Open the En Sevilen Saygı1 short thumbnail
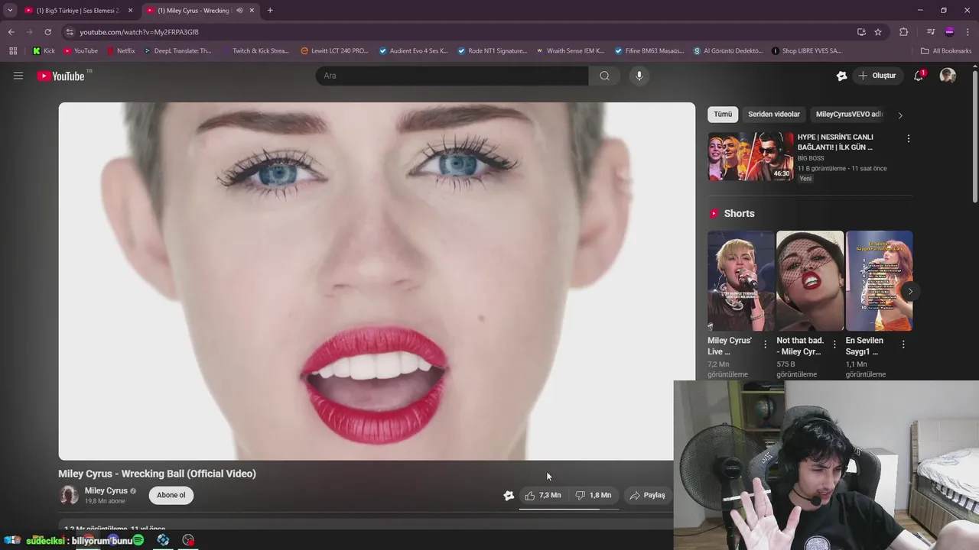This screenshot has height=550, width=979. [x=879, y=281]
